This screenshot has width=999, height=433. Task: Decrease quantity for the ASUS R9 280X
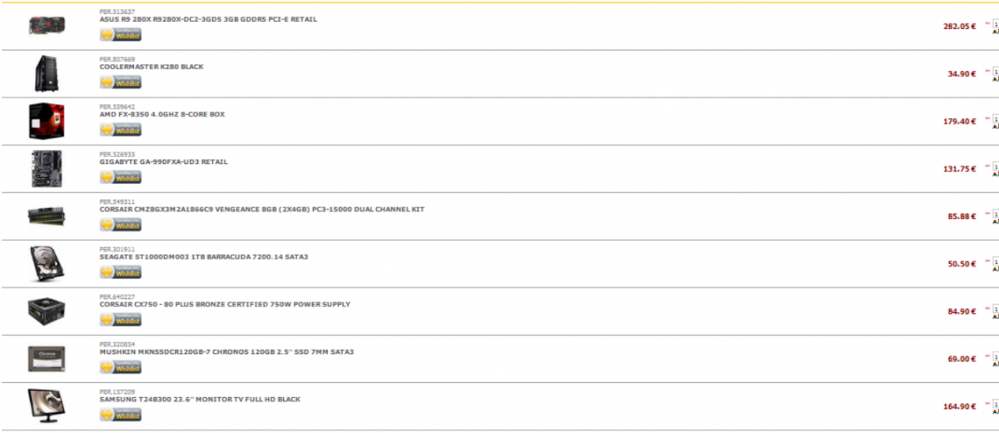987,23
